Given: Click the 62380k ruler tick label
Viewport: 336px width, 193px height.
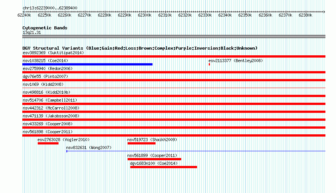Looking at the screenshot, I should pyautogui.click(x=305, y=15).
